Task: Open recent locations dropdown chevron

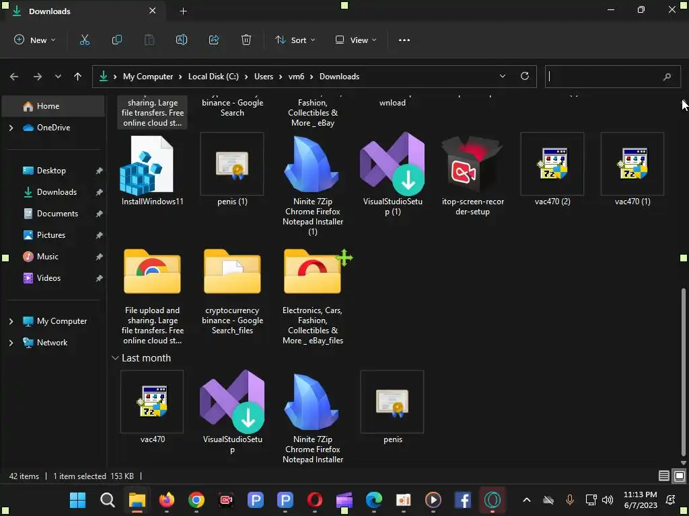Action: tap(58, 77)
